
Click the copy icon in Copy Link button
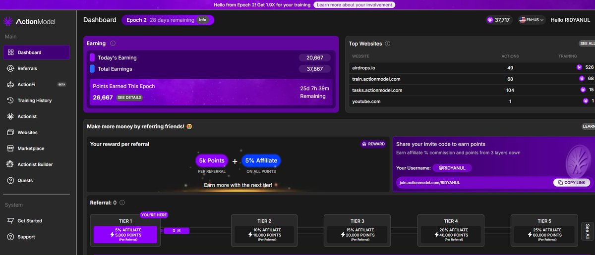click(x=560, y=183)
